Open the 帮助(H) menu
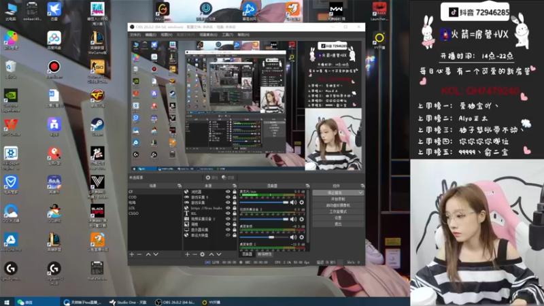This screenshot has width=544, height=306. (x=243, y=35)
